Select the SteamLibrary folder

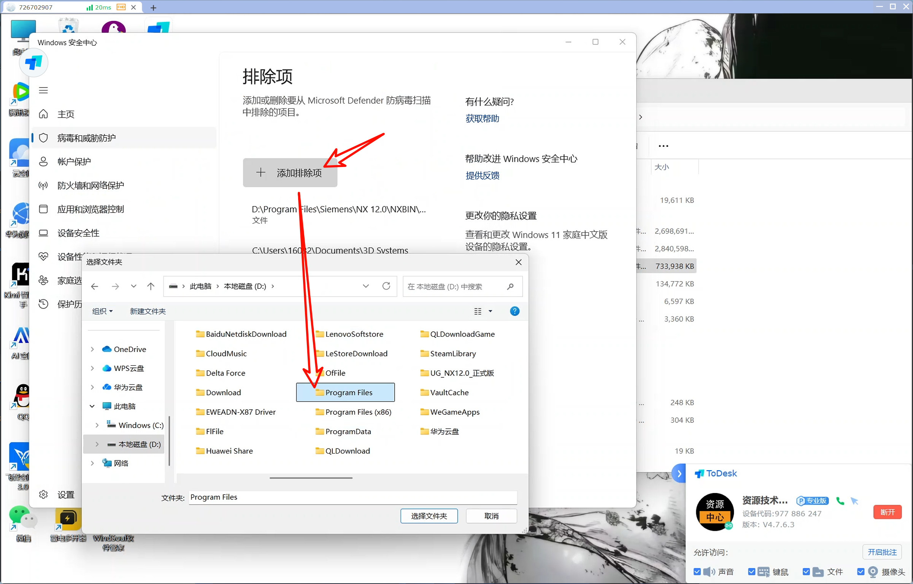click(x=448, y=353)
